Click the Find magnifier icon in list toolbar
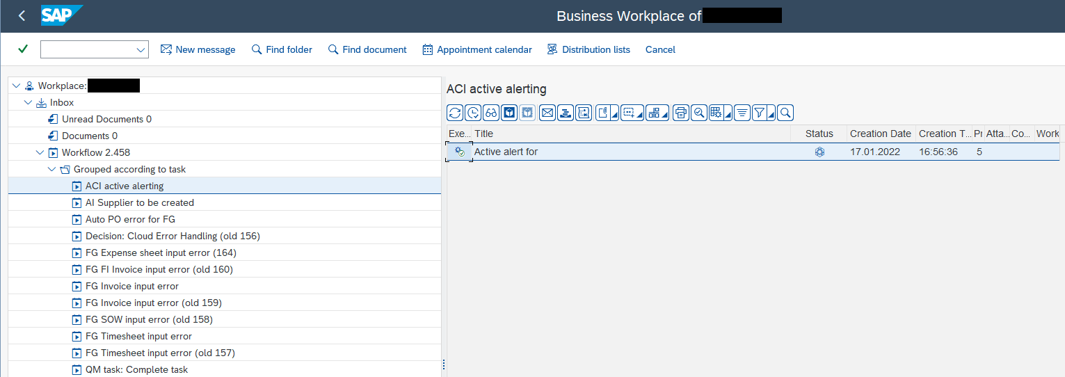1065x377 pixels. point(785,113)
